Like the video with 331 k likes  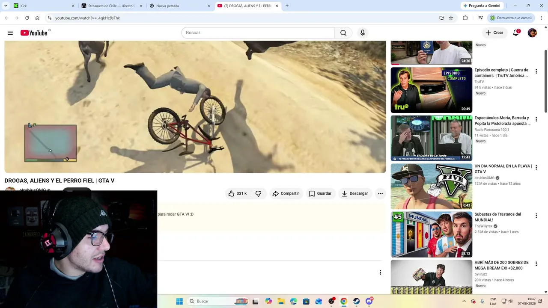[237, 193]
